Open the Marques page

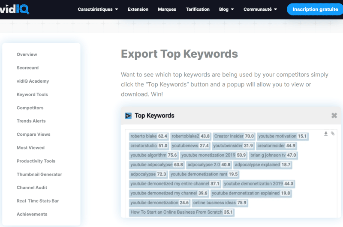pyautogui.click(x=167, y=9)
